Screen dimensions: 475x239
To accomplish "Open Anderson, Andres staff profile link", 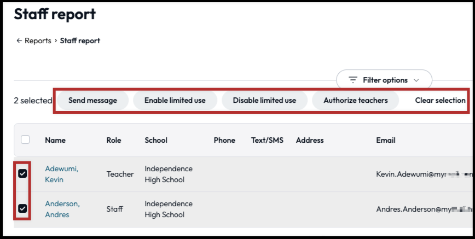I will click(62, 209).
